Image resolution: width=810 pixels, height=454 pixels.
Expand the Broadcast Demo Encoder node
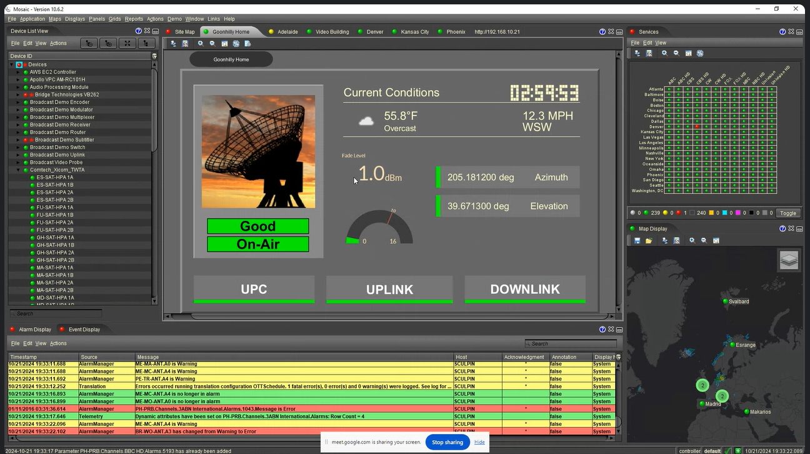point(18,102)
